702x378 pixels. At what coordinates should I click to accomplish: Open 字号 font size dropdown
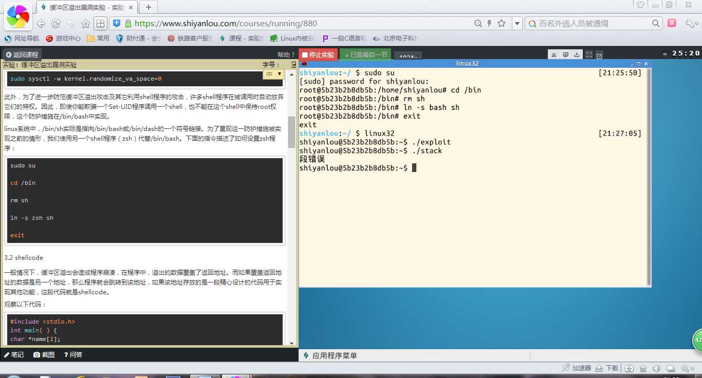coord(273,74)
